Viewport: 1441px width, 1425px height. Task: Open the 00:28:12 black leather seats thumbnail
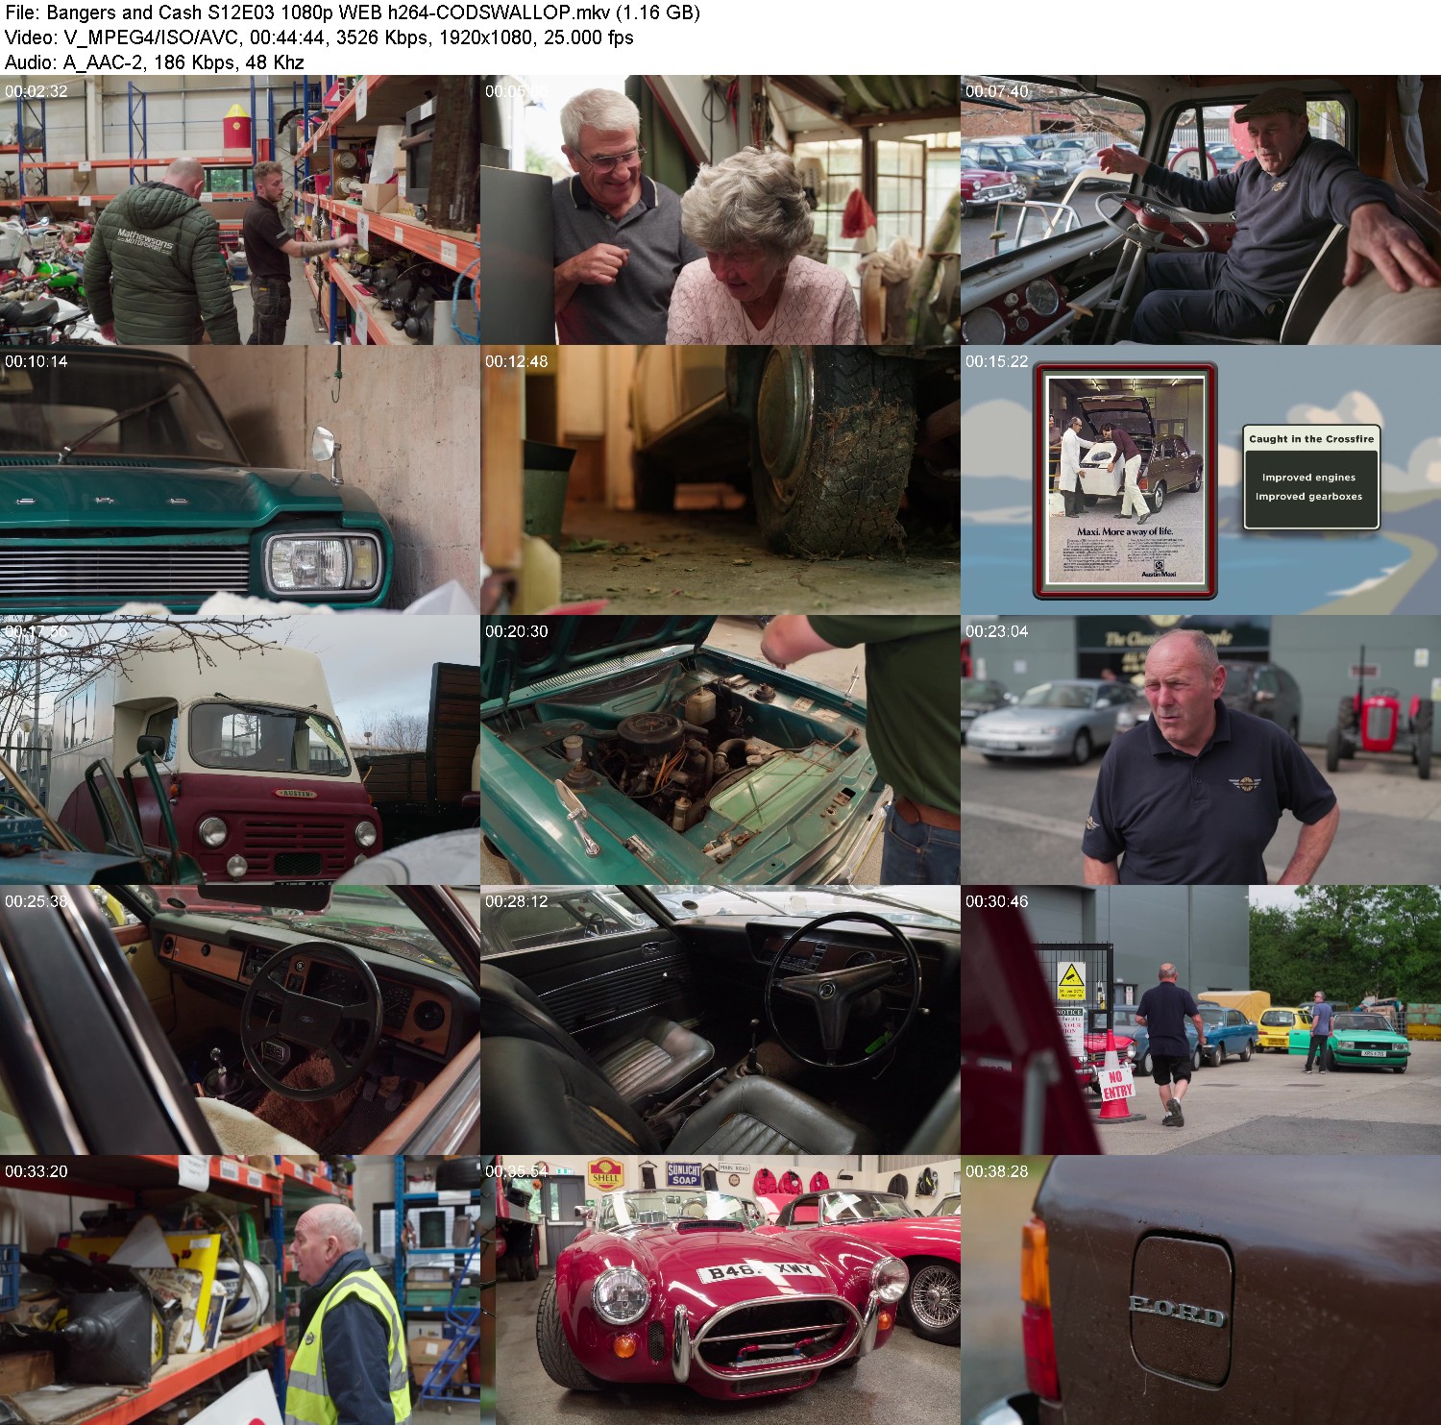(x=720, y=1020)
